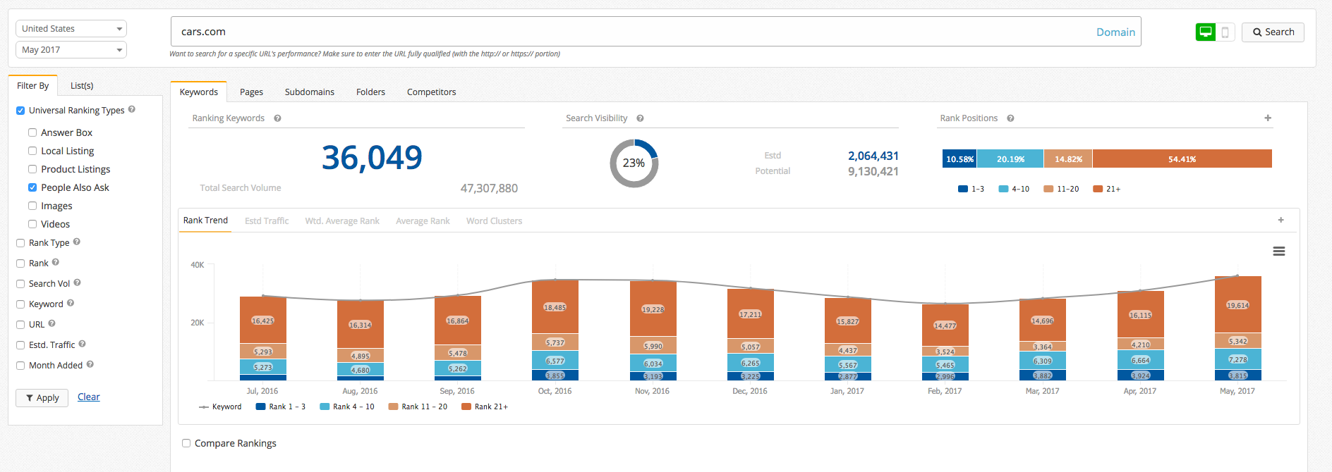Viewport: 1332px width, 472px height.
Task: Open the May 2017 month dropdown
Action: click(71, 50)
